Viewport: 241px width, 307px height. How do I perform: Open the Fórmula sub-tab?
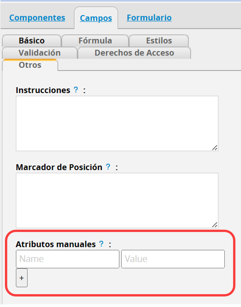pos(95,41)
